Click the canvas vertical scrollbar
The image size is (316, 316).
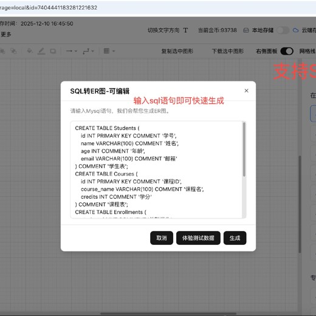tap(300, 205)
